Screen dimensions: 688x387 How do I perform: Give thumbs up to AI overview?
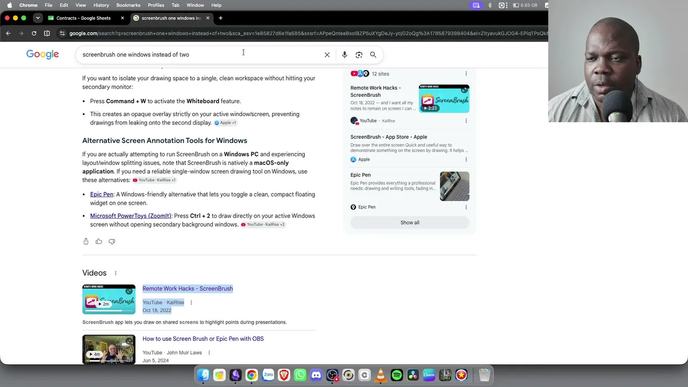click(99, 241)
